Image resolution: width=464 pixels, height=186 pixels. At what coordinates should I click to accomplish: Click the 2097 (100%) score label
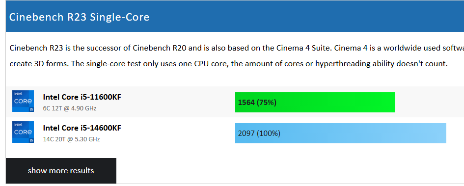point(259,133)
